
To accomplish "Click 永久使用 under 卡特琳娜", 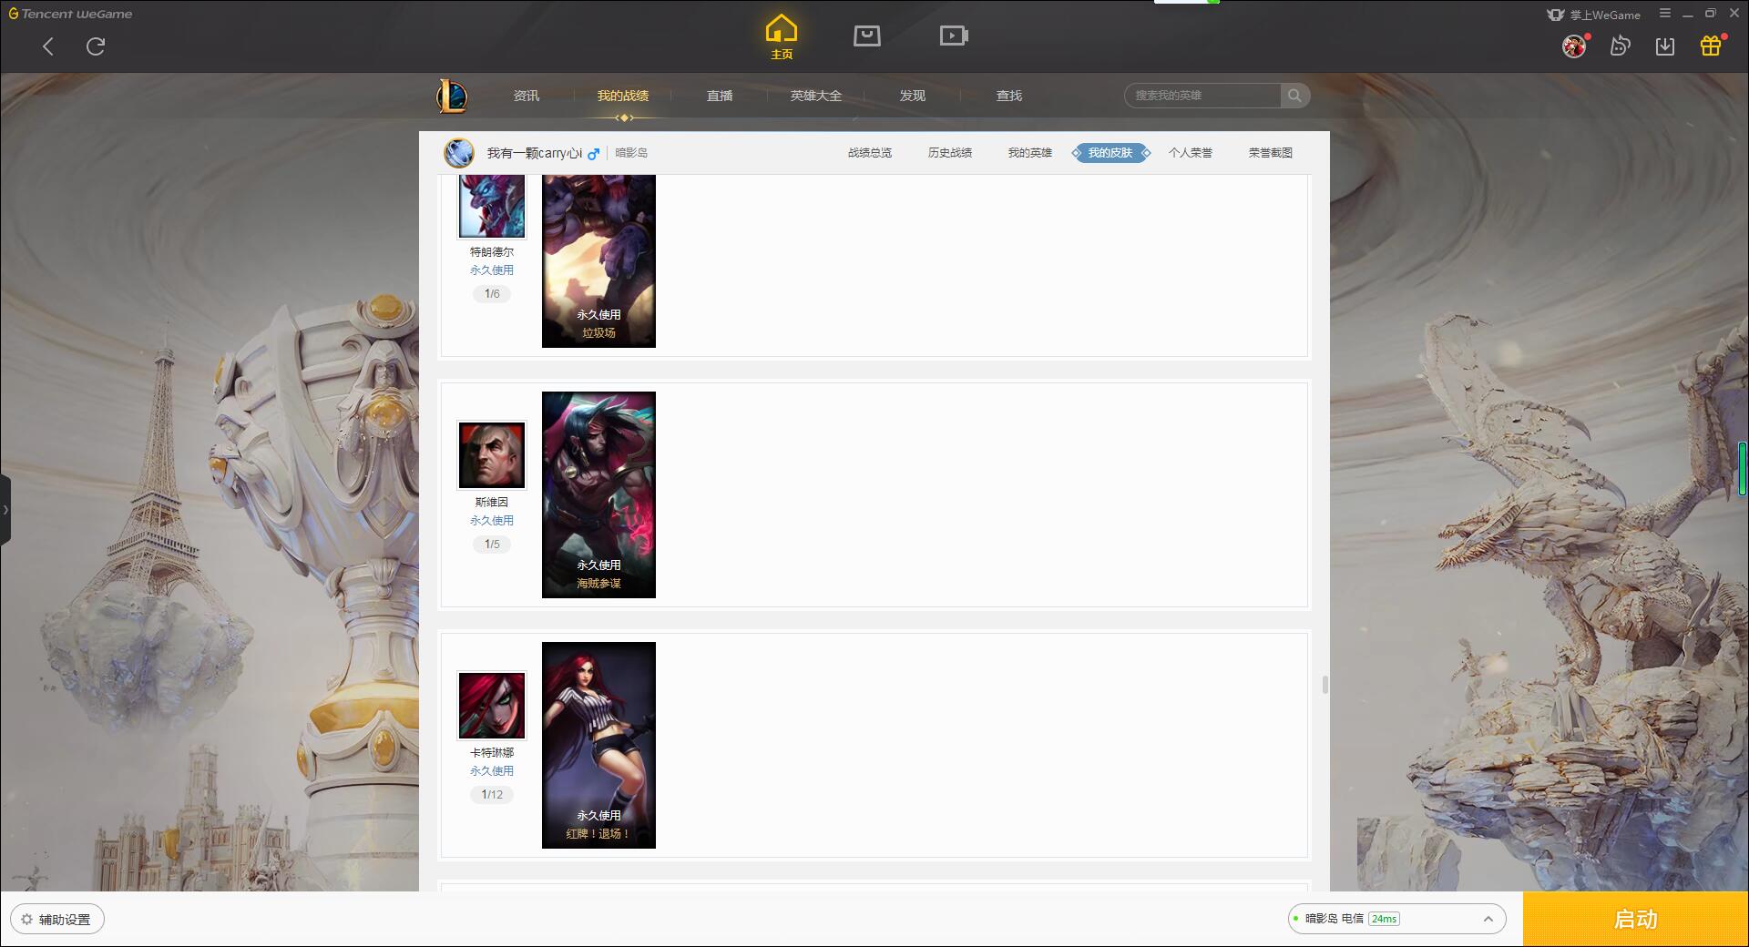I will point(492,771).
